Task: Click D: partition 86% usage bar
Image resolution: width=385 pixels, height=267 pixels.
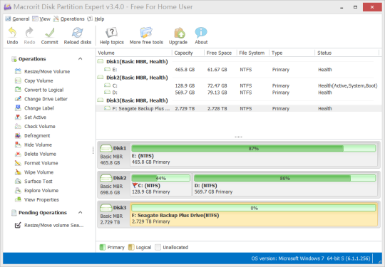Action: click(284, 178)
